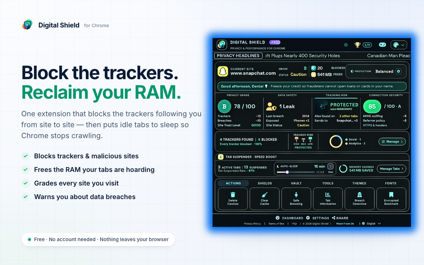Open Settings from the footer
The height and width of the screenshot is (265, 424).
coord(318,218)
